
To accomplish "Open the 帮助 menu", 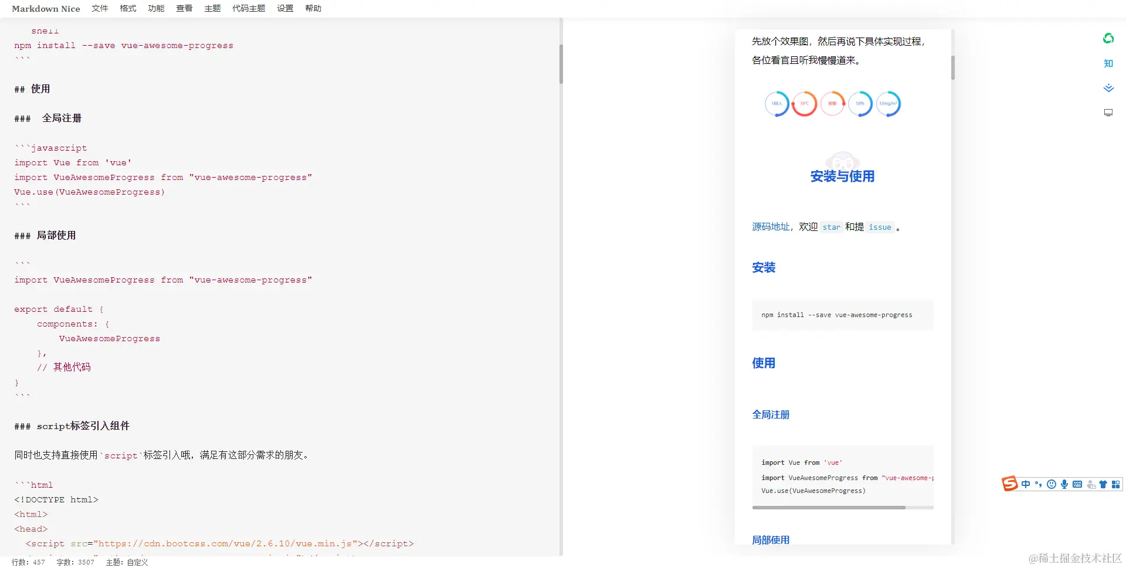I will click(x=313, y=8).
